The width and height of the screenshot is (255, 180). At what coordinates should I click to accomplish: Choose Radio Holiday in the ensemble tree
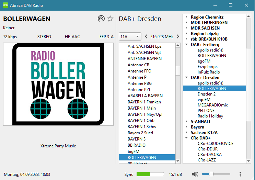click(x=210, y=116)
